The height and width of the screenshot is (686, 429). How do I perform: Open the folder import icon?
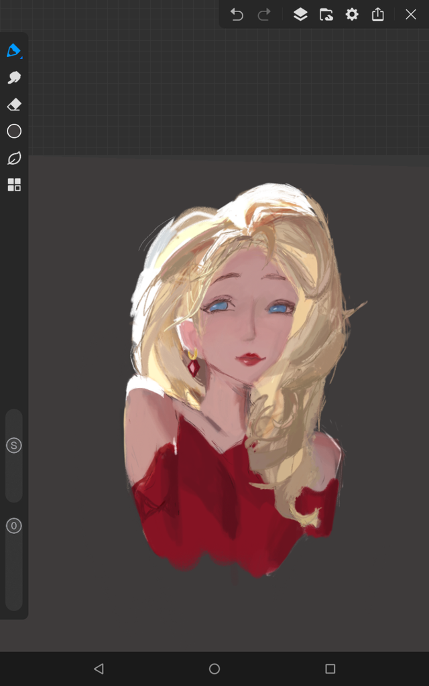[x=326, y=15]
